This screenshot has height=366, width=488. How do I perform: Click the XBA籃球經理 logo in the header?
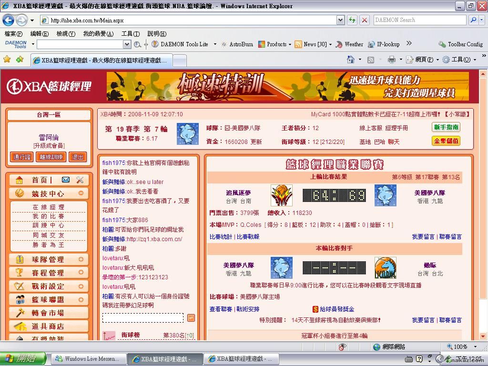pos(49,87)
